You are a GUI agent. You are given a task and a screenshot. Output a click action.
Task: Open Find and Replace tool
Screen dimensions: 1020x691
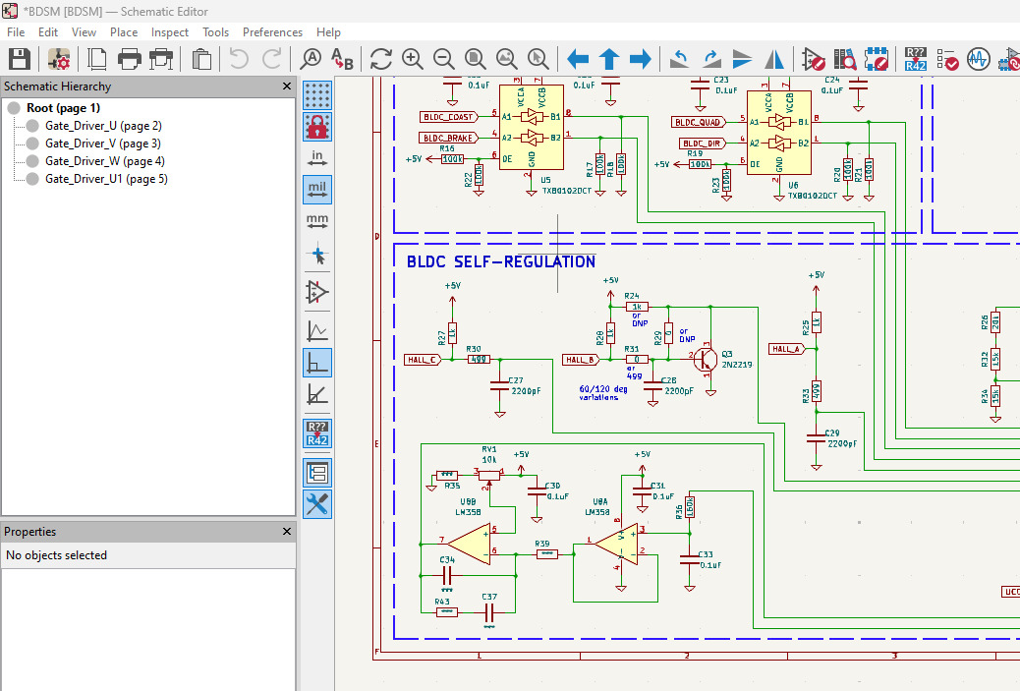[x=342, y=59]
